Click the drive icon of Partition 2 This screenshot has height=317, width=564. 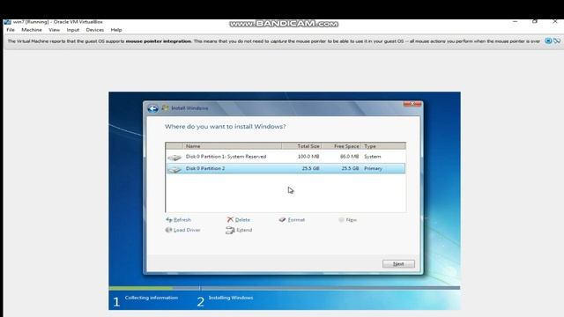coord(174,169)
